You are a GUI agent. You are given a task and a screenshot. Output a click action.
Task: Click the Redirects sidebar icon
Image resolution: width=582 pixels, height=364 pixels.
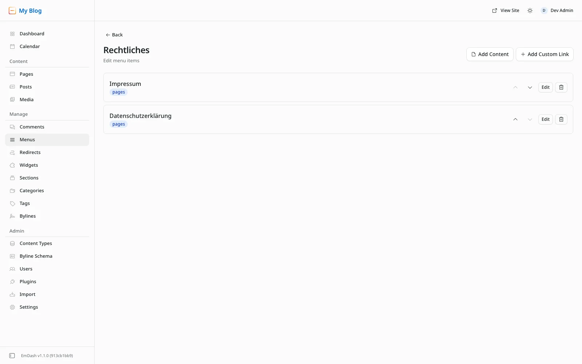pos(12,153)
